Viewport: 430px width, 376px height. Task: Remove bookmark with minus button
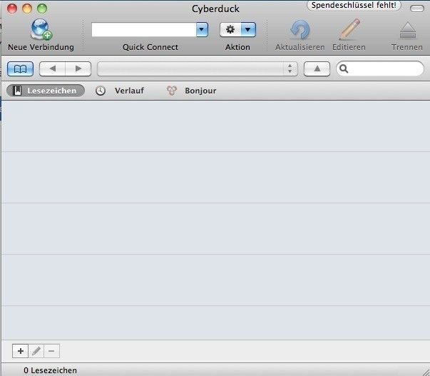tap(51, 351)
